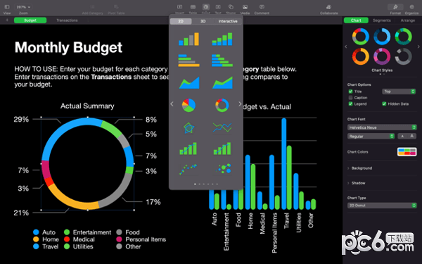
Task: Choose the 2D donut chart icon
Action: 222,105
